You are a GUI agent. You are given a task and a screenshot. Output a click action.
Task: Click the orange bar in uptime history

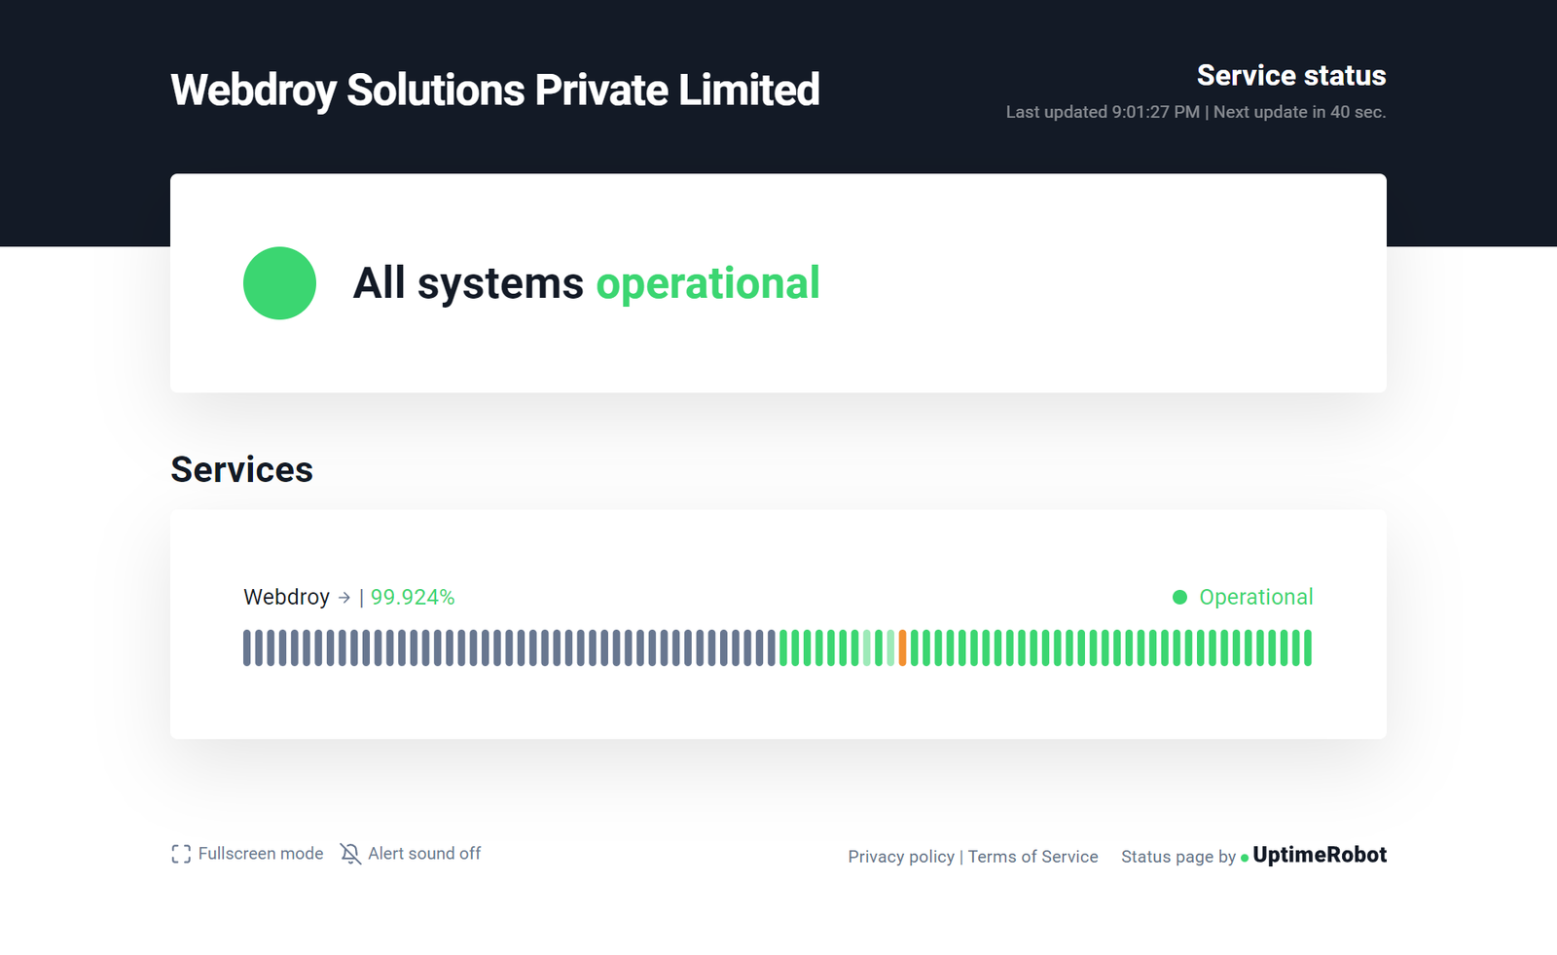[x=902, y=648]
